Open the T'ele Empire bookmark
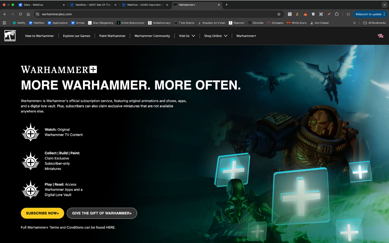 [x=184, y=23]
